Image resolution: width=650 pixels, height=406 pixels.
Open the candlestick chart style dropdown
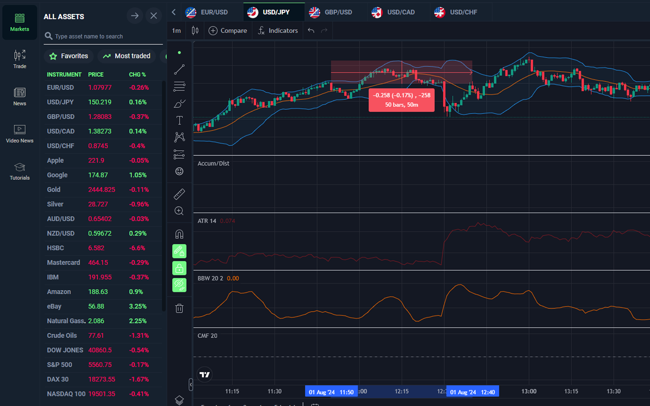(195, 30)
